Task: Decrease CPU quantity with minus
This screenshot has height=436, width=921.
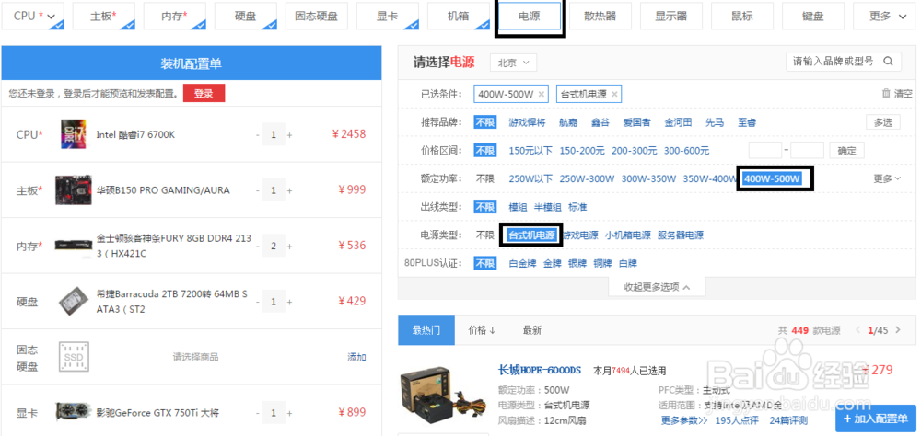Action: pos(257,135)
